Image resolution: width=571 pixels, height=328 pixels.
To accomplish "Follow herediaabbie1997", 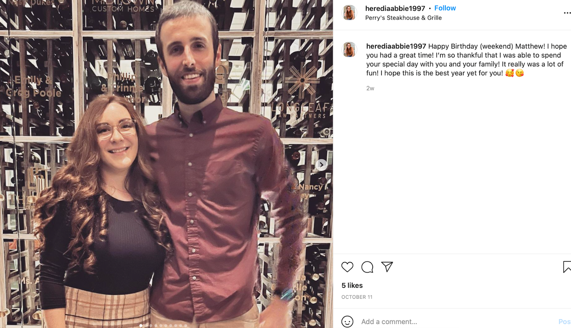I will [445, 8].
